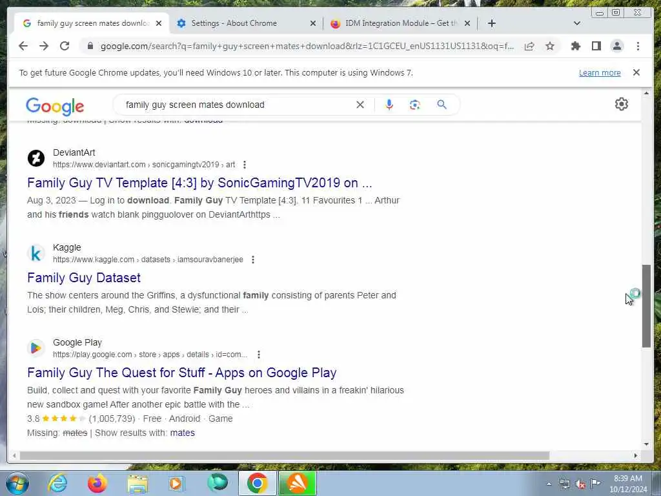The width and height of the screenshot is (661, 496).
Task: Open the taskbar clock showing 8:39 AM
Action: [628, 484]
